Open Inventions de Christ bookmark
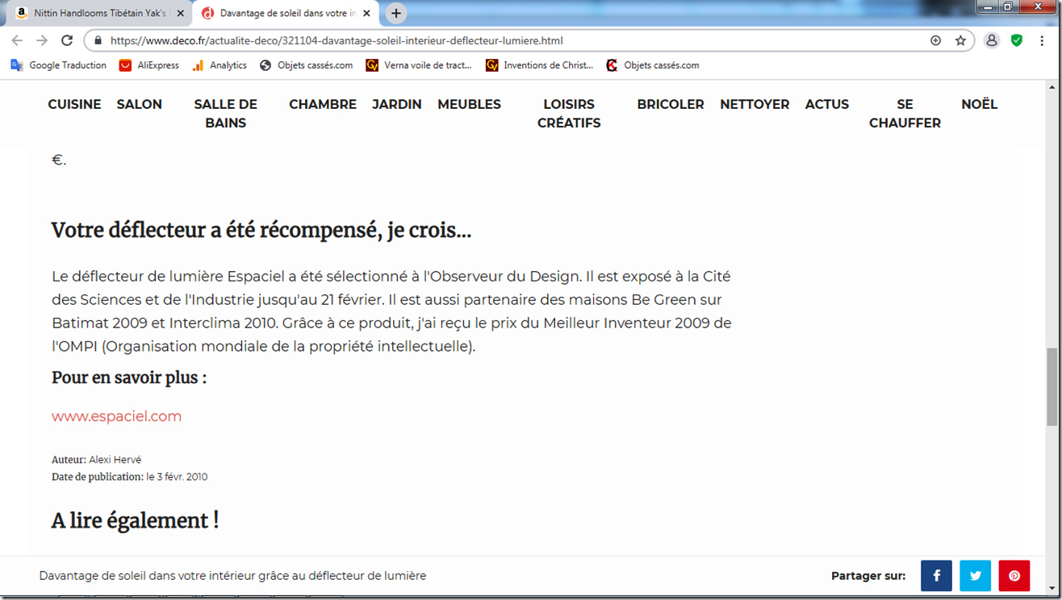 [x=540, y=65]
